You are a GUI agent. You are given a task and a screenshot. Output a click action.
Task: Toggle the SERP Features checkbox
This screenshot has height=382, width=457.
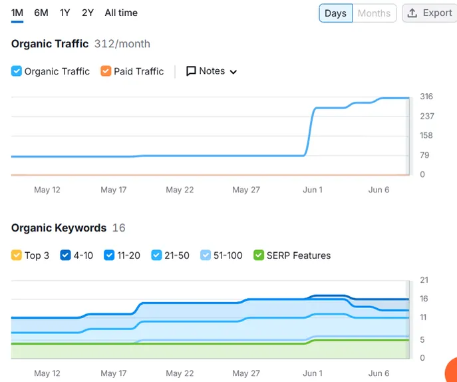point(259,255)
